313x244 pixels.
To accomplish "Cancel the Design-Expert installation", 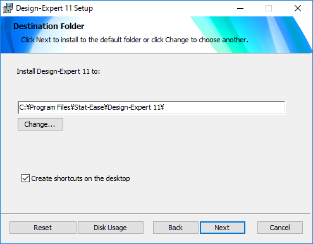I will 280,228.
